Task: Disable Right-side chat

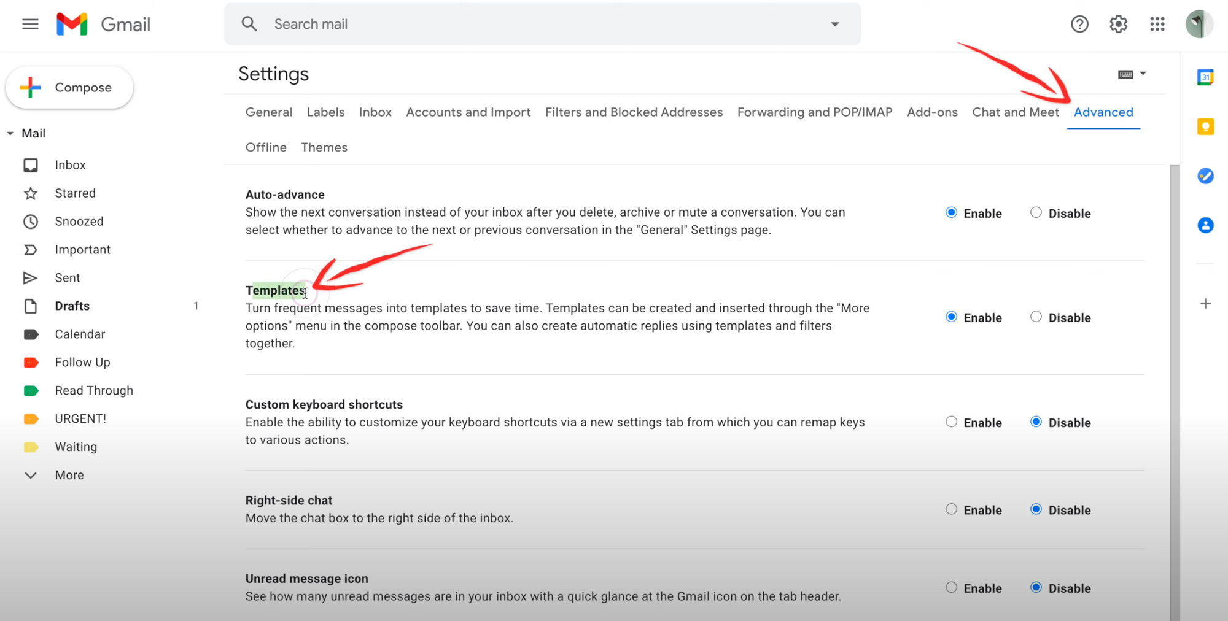Action: [1036, 509]
